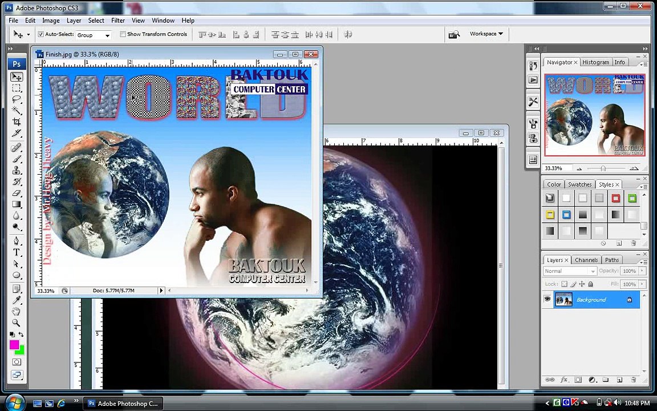The width and height of the screenshot is (657, 411).
Task: Switch to the Swatches tab
Action: pos(579,184)
